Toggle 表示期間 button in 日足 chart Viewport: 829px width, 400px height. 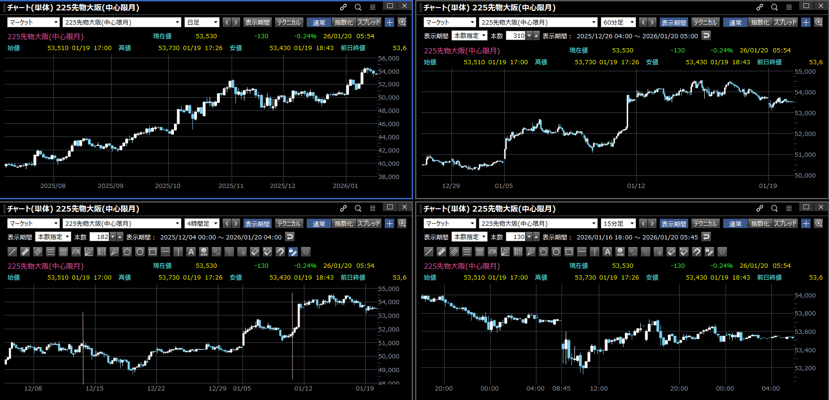point(257,22)
